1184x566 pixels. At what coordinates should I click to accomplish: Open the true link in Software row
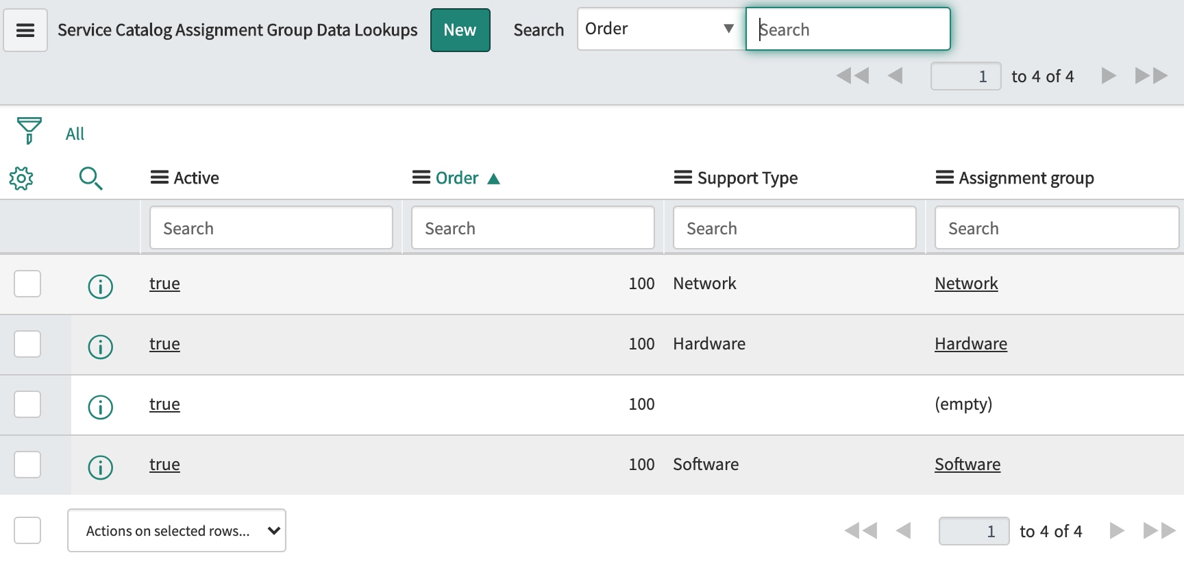[164, 465]
